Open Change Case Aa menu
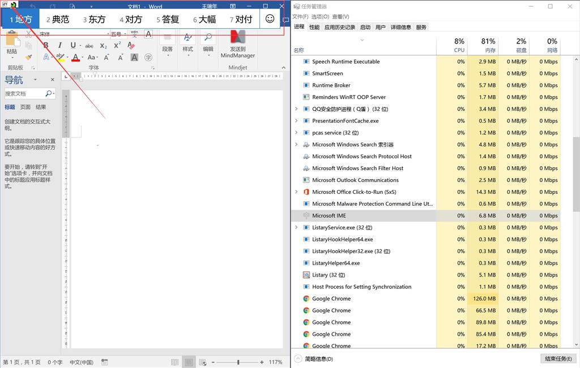The height and width of the screenshot is (368, 580). [91, 57]
